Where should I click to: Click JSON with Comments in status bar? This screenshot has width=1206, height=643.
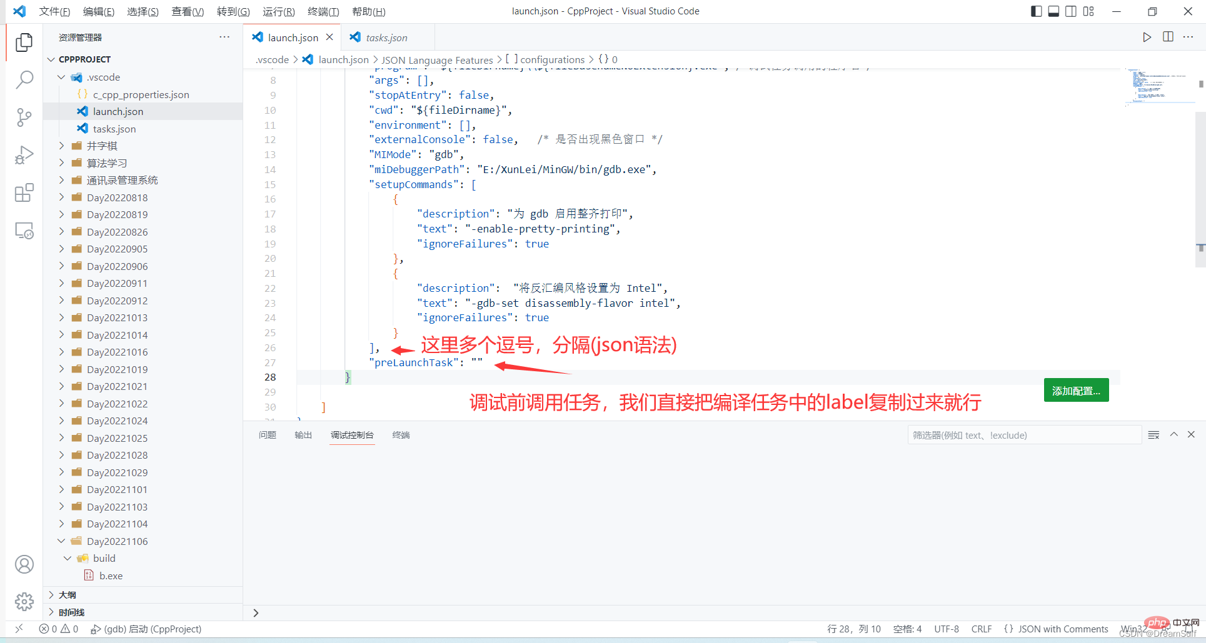pyautogui.click(x=1062, y=629)
